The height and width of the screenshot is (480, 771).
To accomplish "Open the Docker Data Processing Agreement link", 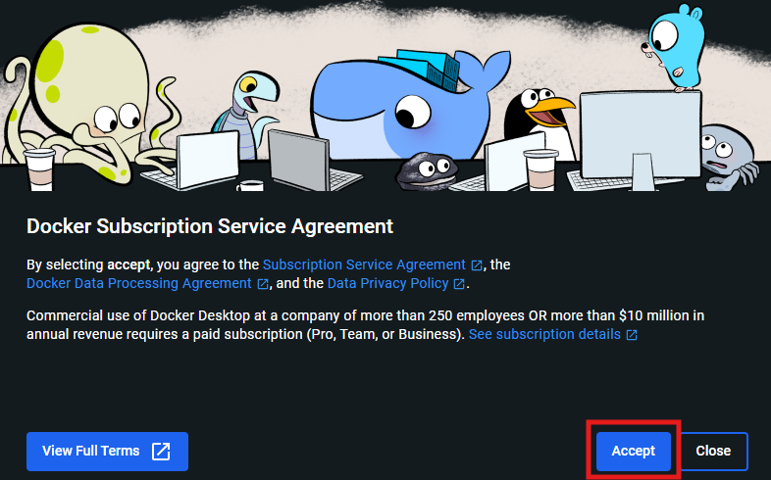I will tap(139, 283).
